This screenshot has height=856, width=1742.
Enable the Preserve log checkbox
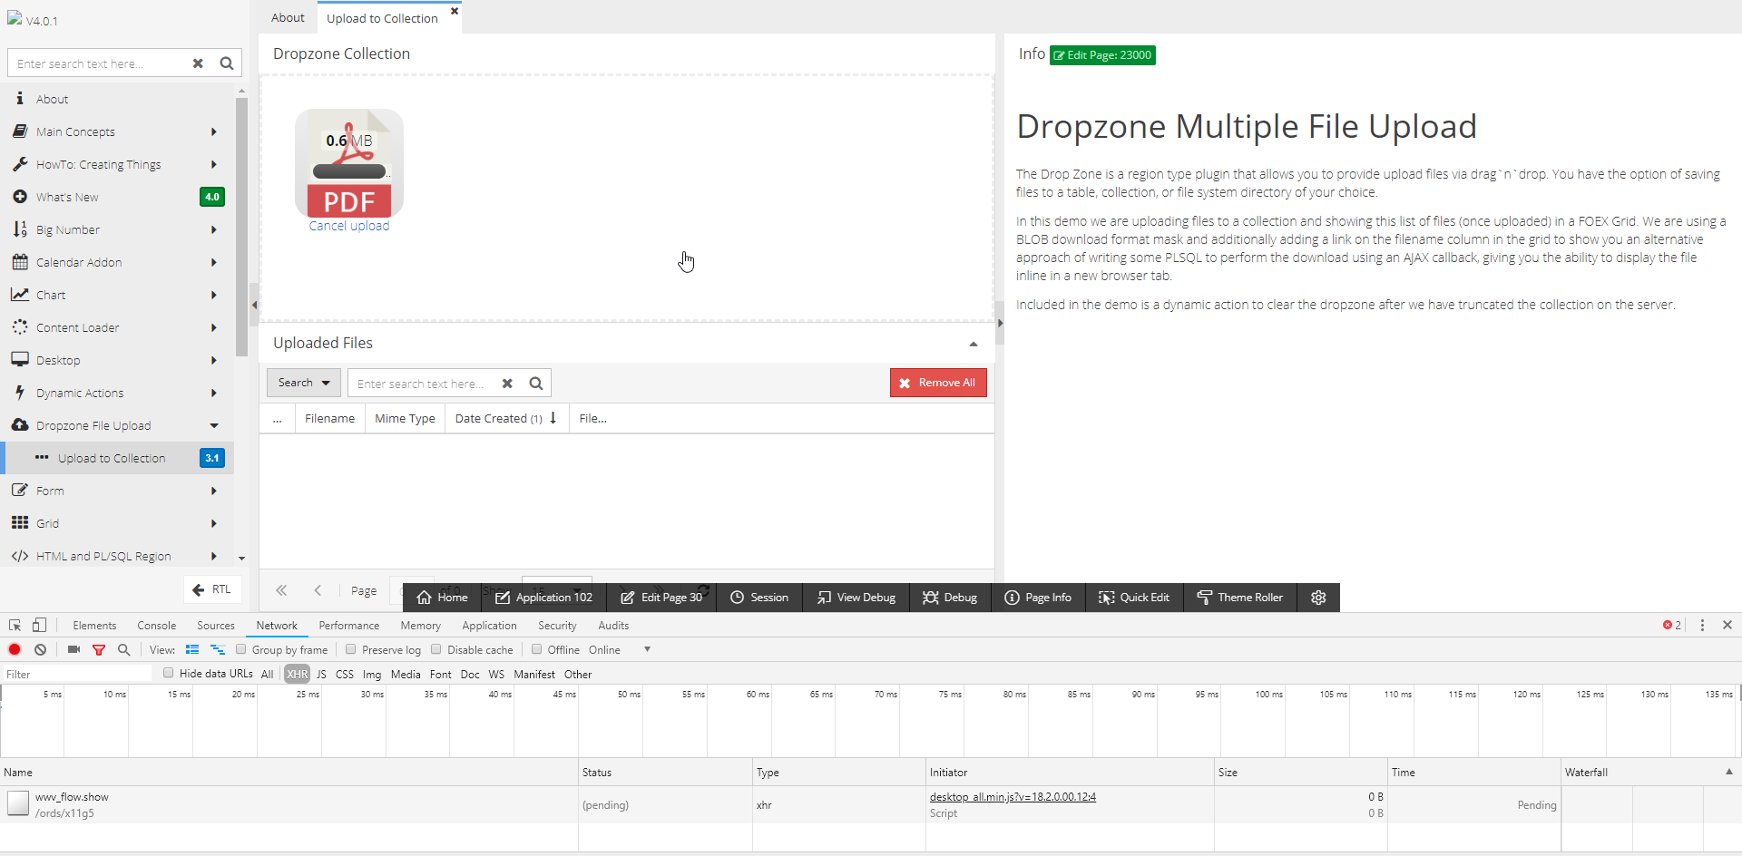click(351, 649)
